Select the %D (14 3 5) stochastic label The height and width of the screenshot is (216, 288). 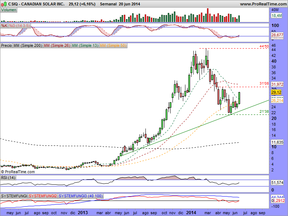(19, 26)
